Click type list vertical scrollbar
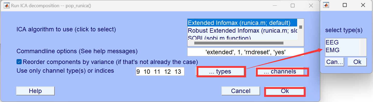This screenshot has height=102, width=373. click(363, 47)
